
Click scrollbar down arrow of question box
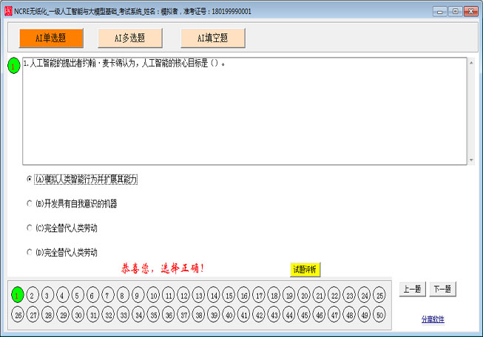(471, 160)
